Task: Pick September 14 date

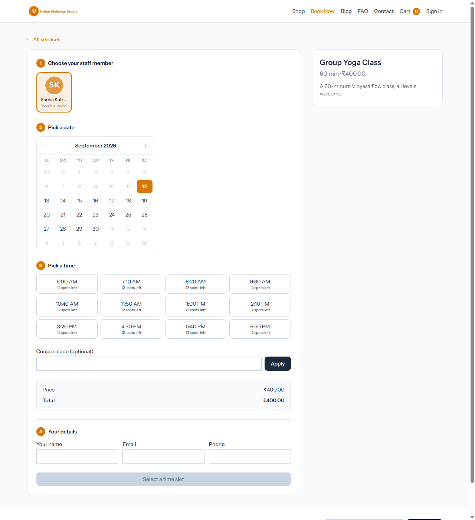Action: [x=63, y=201]
